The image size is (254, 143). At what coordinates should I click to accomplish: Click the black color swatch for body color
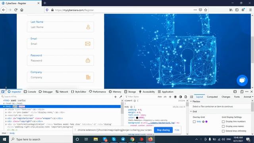click(137, 118)
